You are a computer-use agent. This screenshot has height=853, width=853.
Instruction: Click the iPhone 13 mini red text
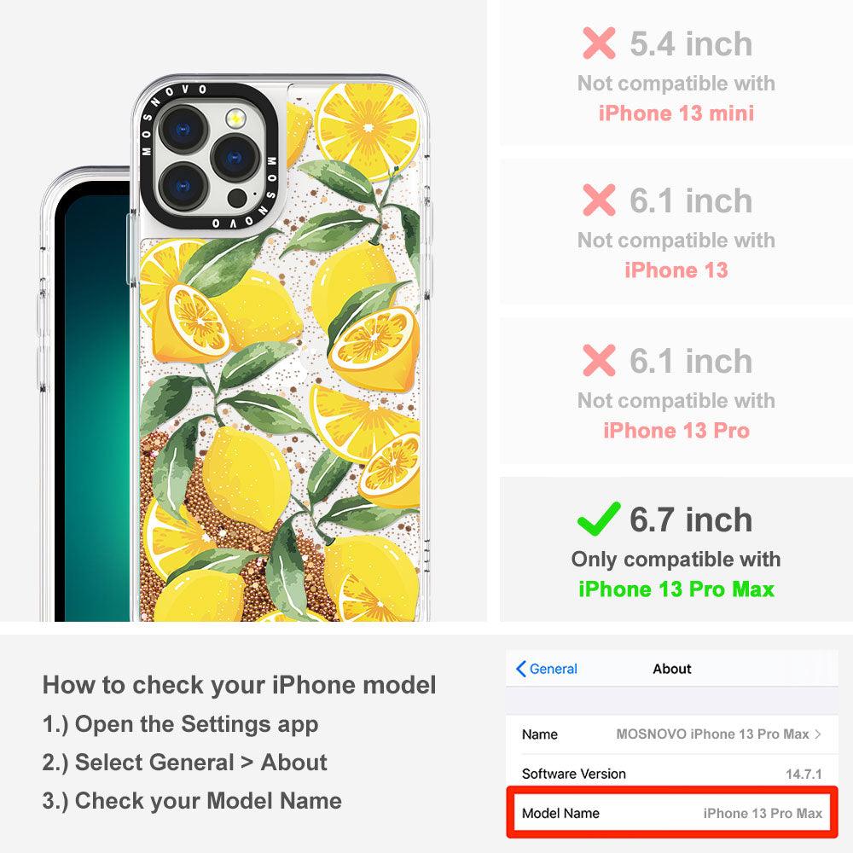click(x=676, y=113)
